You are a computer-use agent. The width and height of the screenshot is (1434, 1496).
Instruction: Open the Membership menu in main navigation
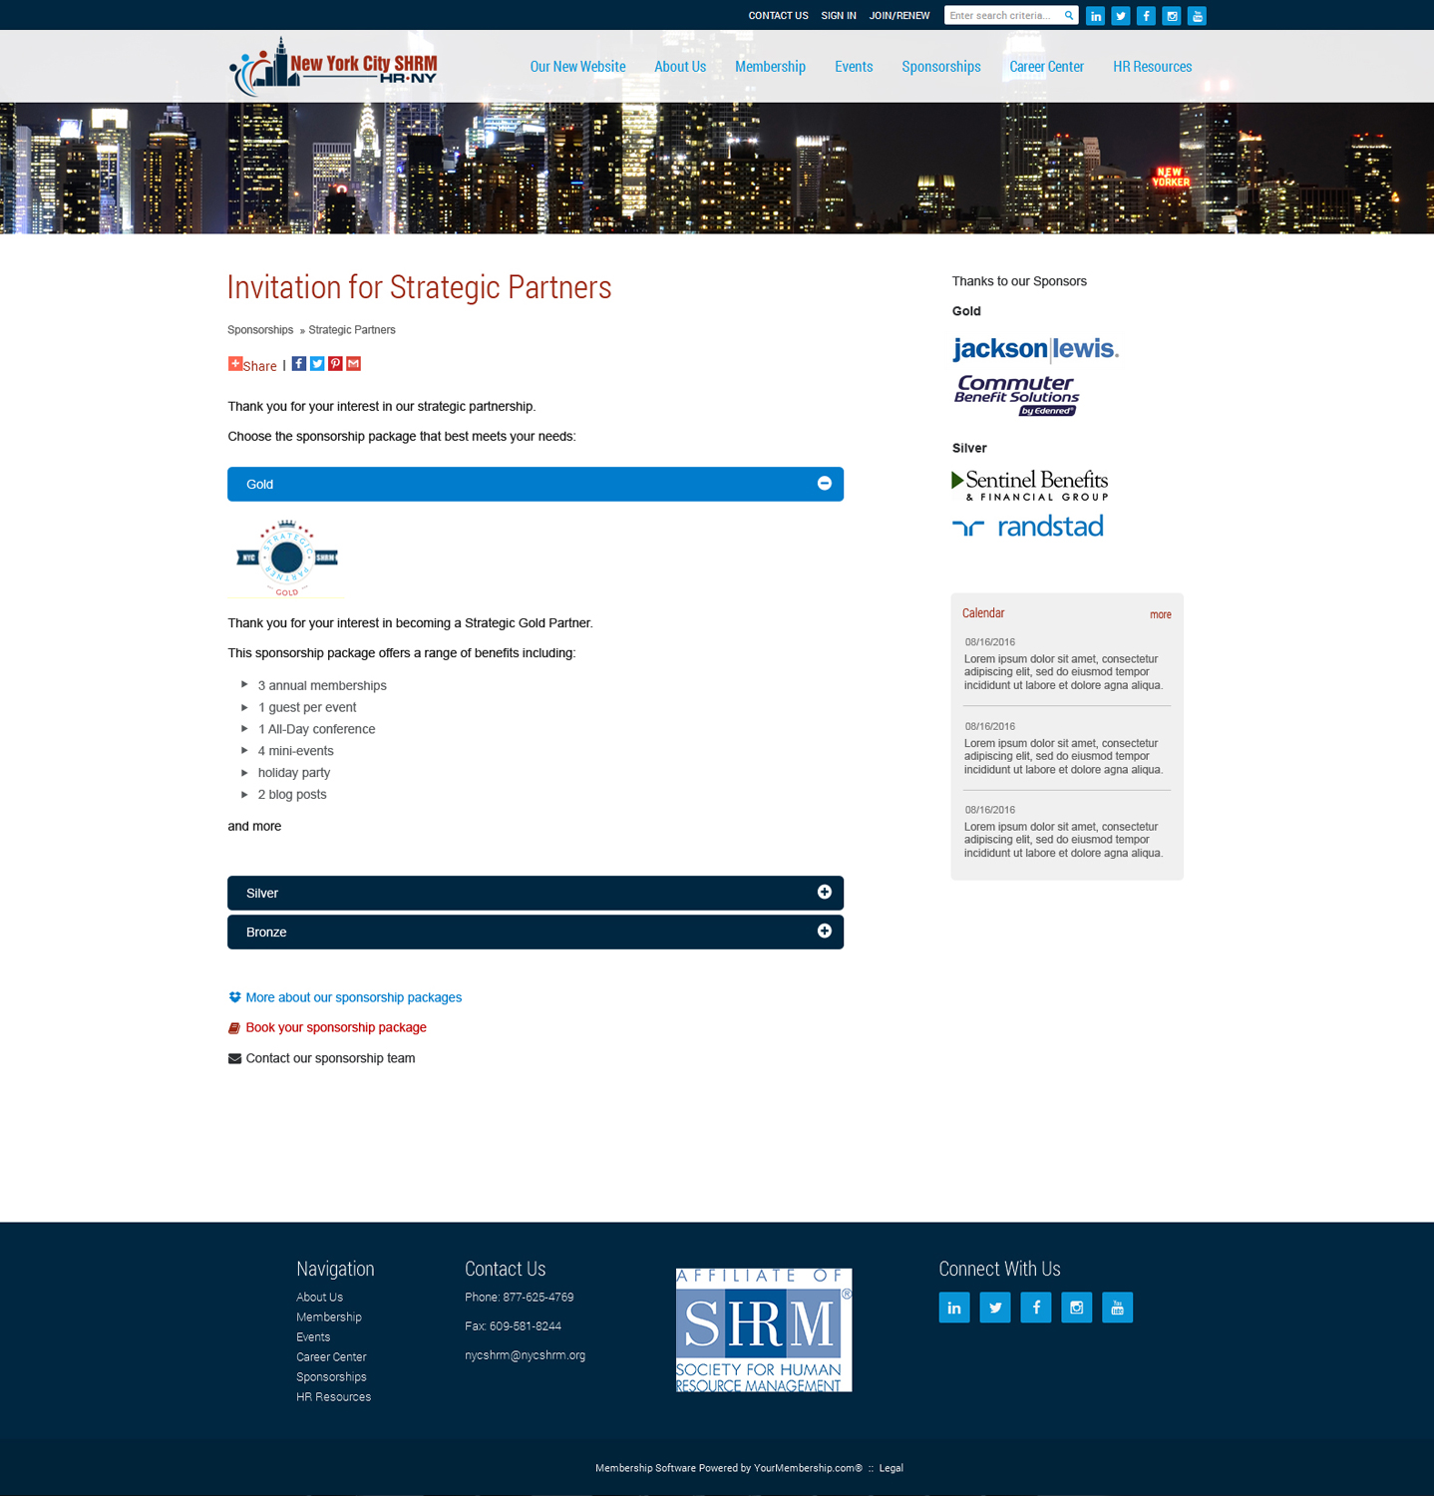pos(770,67)
